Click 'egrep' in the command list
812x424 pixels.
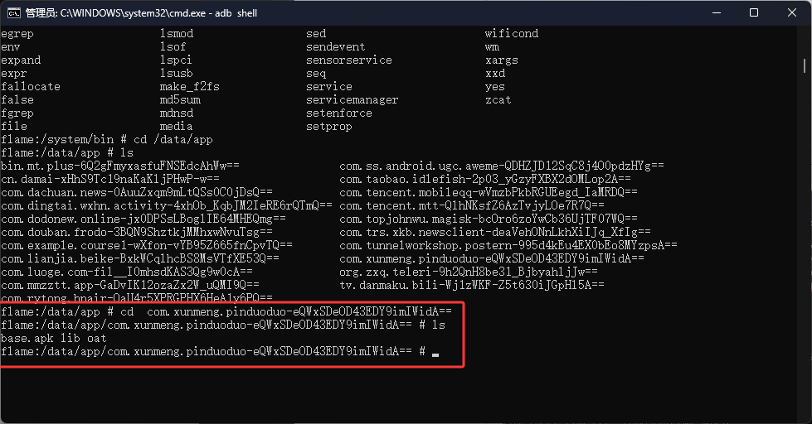tap(17, 34)
